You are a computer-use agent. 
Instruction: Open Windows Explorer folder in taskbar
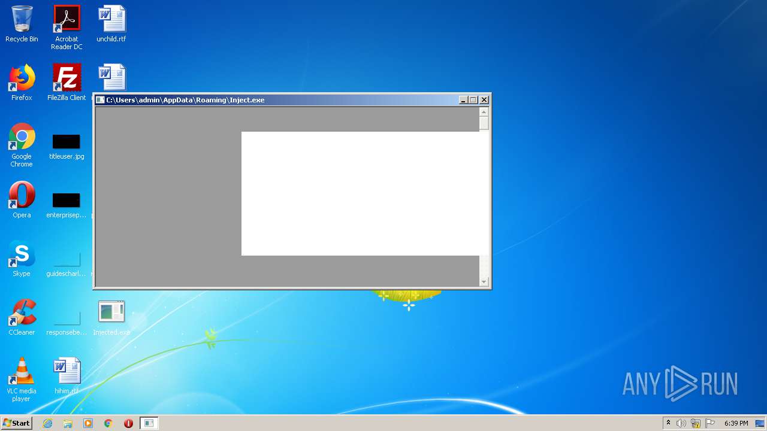(x=68, y=423)
